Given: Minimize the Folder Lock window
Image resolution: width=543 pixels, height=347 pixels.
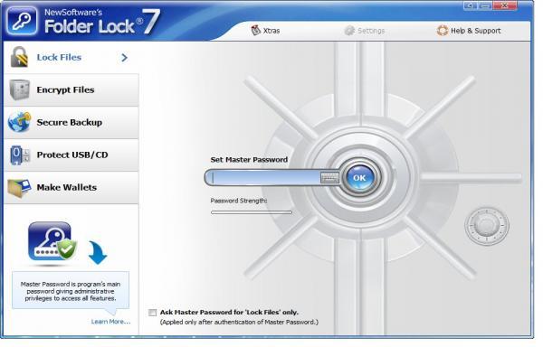Looking at the screenshot, I should tap(486, 6).
